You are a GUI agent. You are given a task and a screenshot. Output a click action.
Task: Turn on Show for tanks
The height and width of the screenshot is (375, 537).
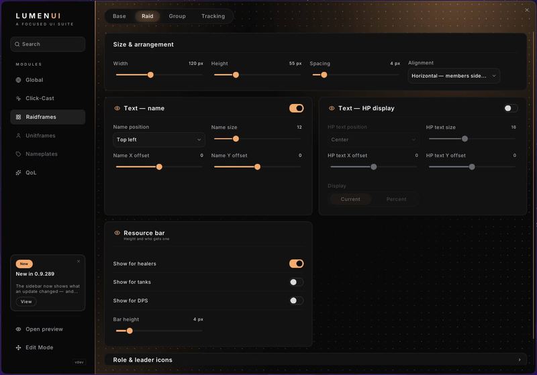click(x=296, y=282)
